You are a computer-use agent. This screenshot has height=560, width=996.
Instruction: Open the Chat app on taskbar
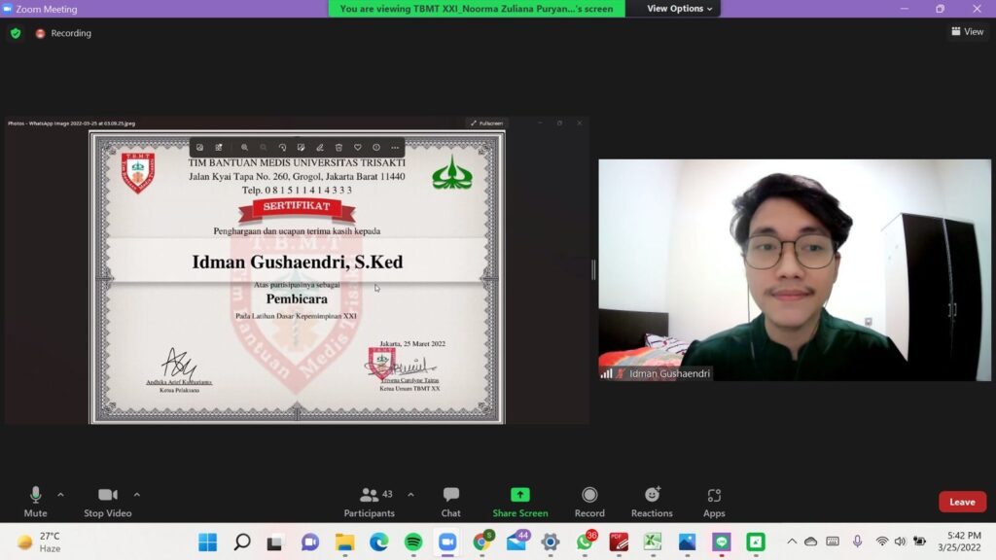[310, 542]
